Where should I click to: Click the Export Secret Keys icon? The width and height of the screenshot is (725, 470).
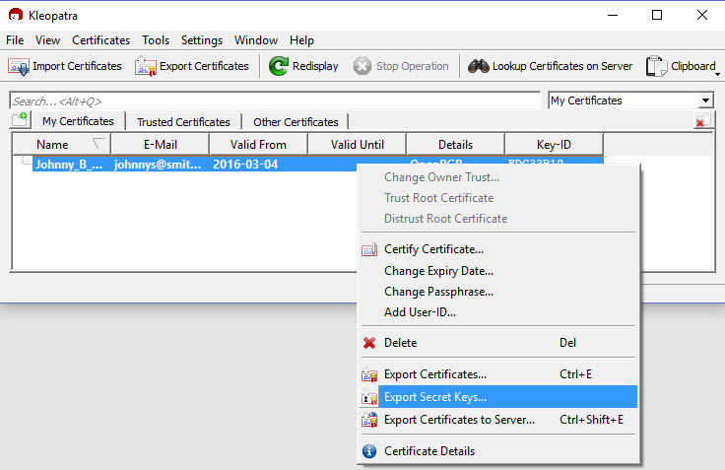pyautogui.click(x=369, y=397)
